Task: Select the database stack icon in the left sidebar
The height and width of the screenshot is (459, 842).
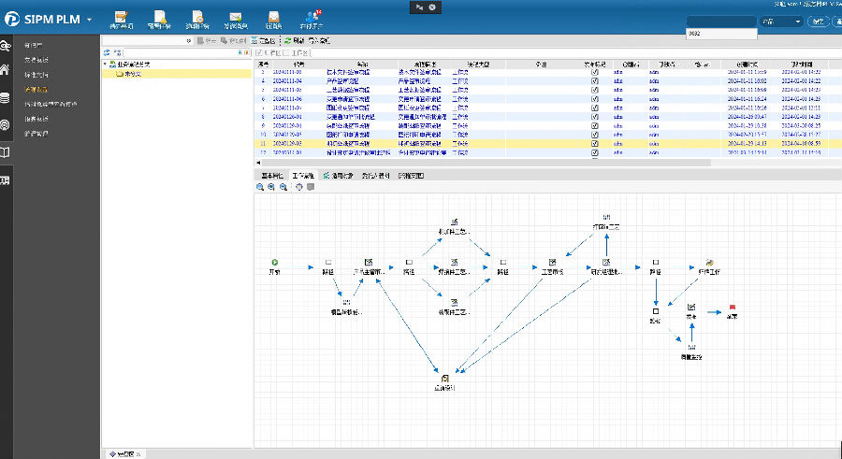Action: (6, 97)
